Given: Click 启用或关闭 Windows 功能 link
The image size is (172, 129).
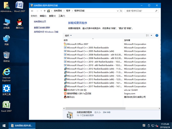Looking at the screenshot, I should point(46,32).
